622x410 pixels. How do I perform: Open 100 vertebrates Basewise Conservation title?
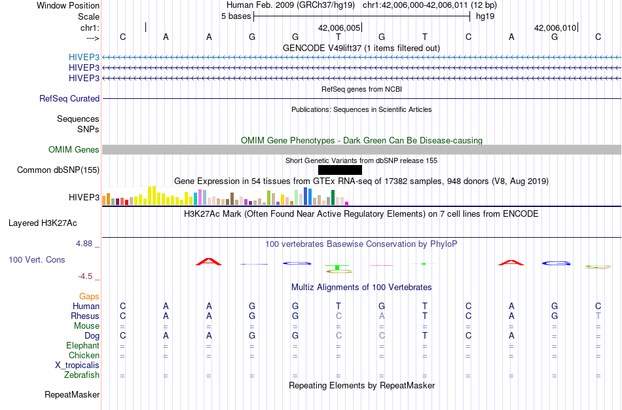(x=361, y=244)
